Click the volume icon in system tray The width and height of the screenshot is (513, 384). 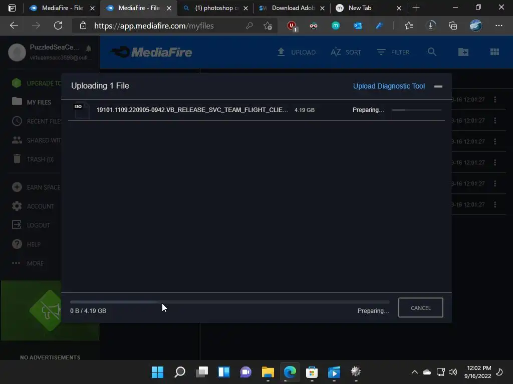click(x=453, y=371)
